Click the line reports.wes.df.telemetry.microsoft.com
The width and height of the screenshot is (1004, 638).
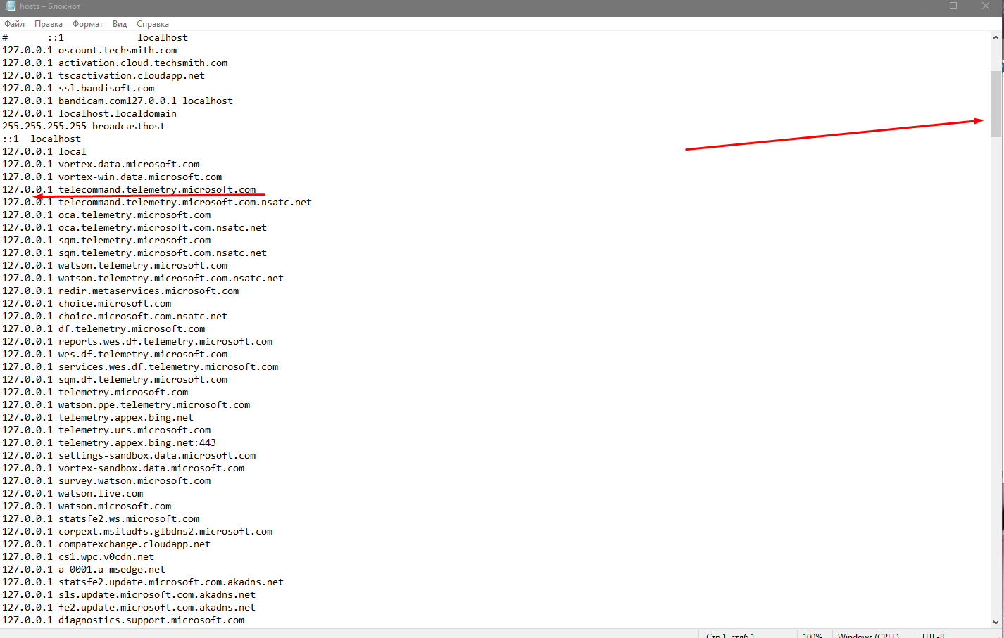137,342
